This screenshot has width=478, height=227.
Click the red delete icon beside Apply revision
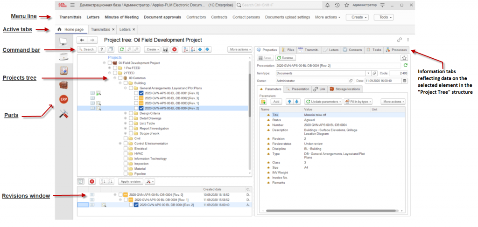point(92,181)
